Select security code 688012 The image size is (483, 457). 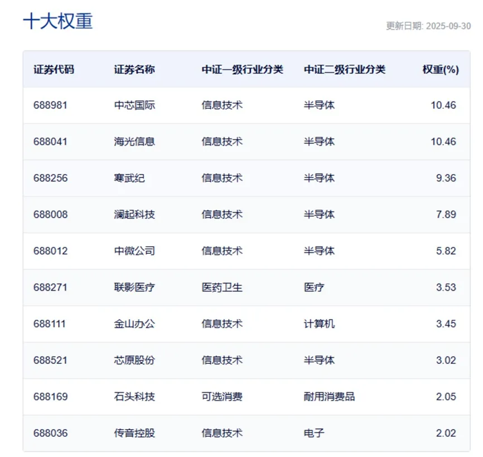tap(51, 251)
